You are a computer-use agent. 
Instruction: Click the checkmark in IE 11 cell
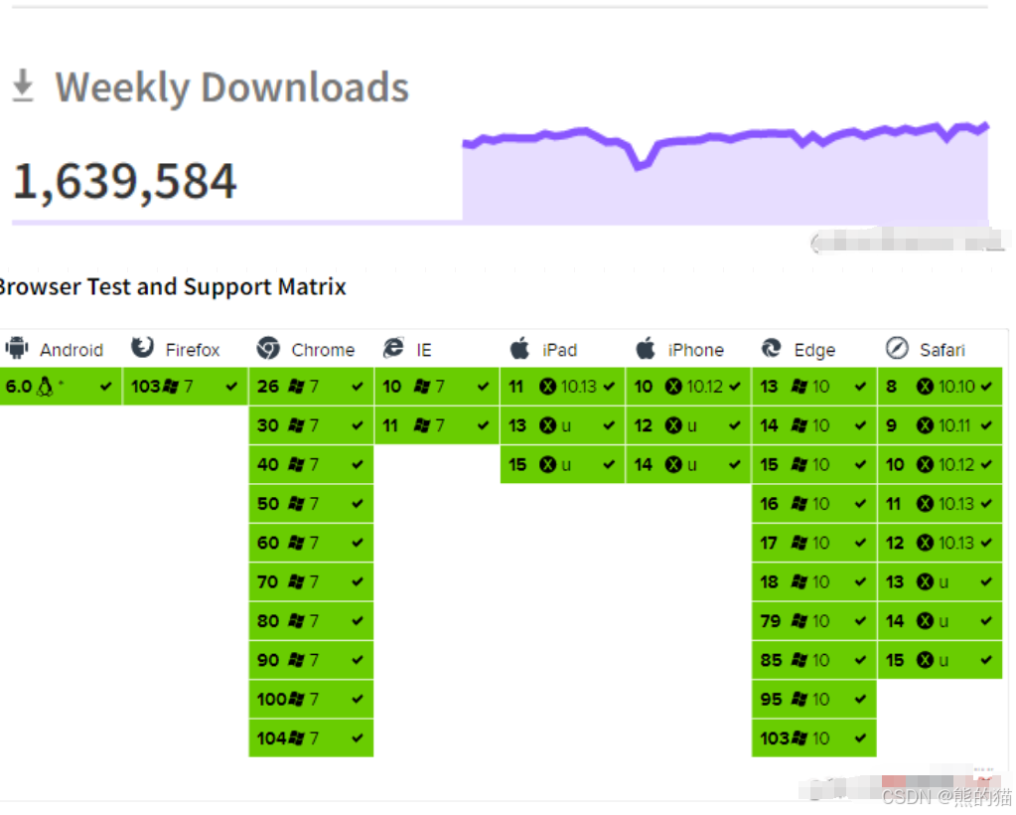[484, 426]
